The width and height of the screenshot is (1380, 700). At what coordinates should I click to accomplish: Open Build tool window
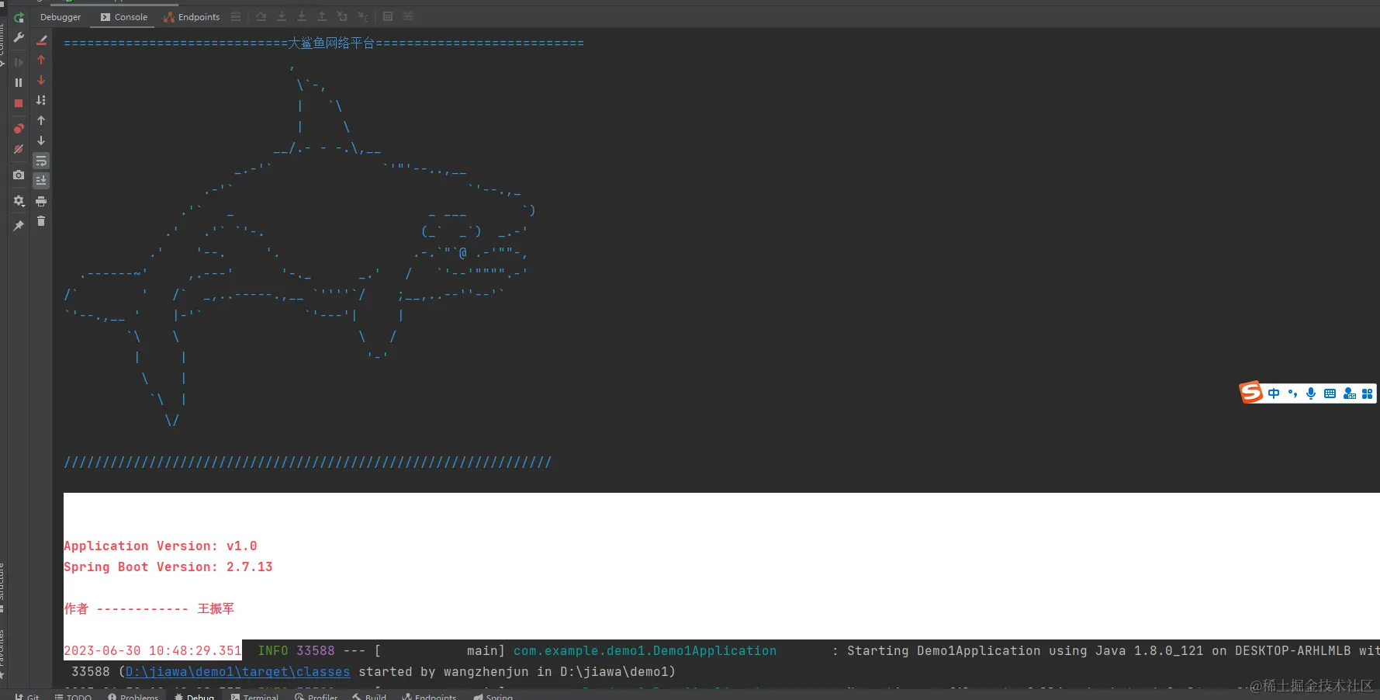[x=369, y=696]
